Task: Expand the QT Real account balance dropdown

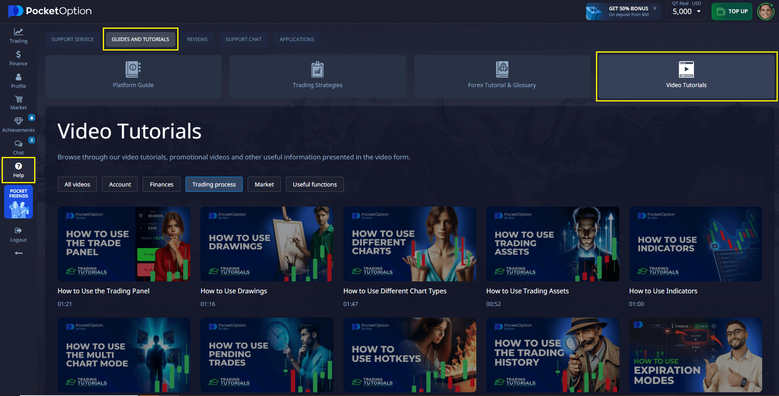Action: tap(698, 12)
